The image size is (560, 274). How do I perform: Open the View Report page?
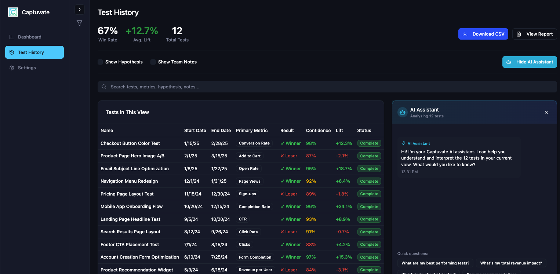point(535,34)
